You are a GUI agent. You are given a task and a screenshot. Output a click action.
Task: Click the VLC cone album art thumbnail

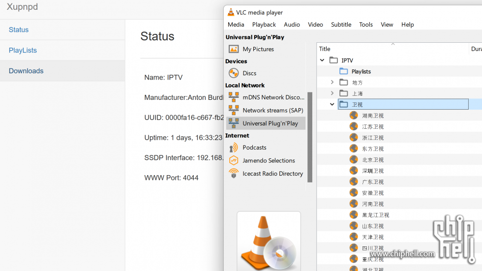(269, 241)
